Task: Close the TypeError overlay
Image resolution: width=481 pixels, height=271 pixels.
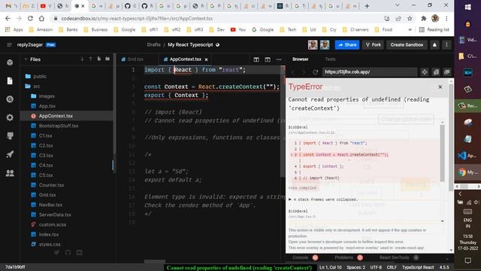Action: pos(440,87)
